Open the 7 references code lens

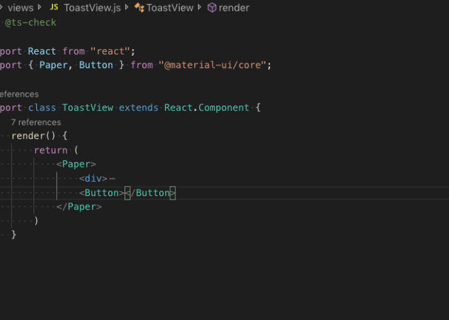tap(36, 123)
